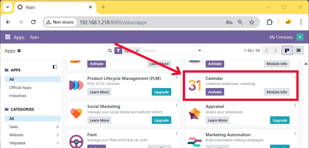Click Learn More for PLM

[x=99, y=92]
